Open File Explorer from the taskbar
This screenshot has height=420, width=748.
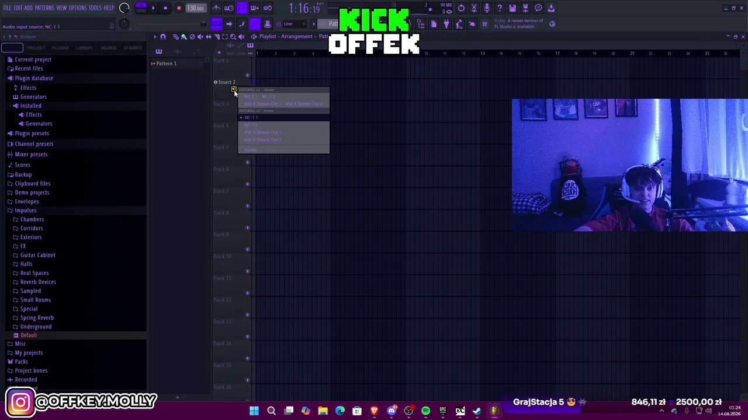click(323, 411)
